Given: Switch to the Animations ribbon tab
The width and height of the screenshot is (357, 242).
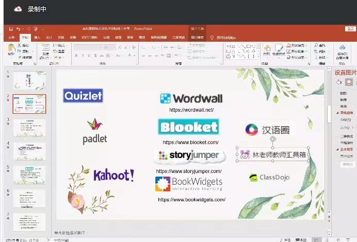Looking at the screenshot, I should point(73,37).
